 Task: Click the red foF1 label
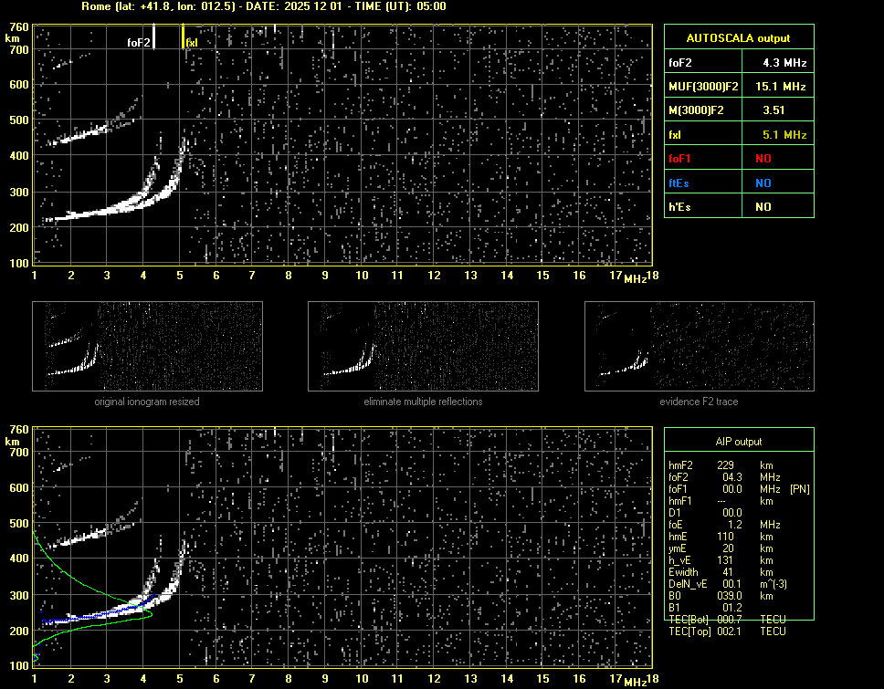pyautogui.click(x=681, y=159)
